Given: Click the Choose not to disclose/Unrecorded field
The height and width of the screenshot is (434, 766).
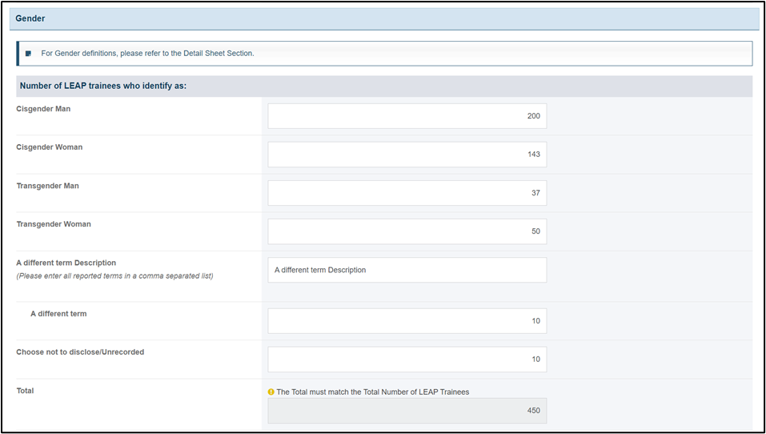Looking at the screenshot, I should click(407, 360).
